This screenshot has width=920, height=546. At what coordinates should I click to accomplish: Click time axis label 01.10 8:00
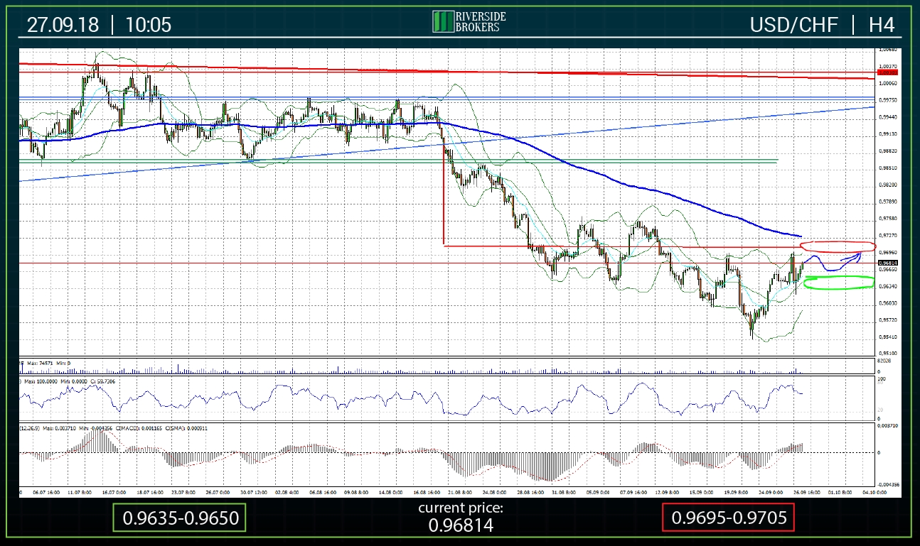841,492
